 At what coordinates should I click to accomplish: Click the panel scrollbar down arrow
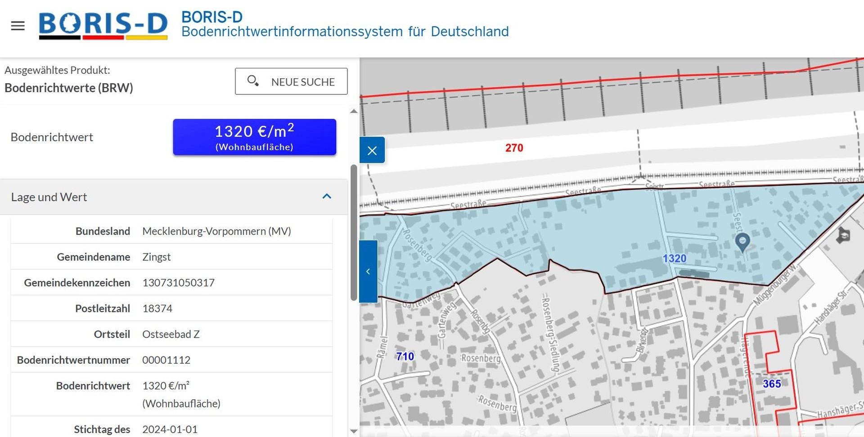coord(354,431)
